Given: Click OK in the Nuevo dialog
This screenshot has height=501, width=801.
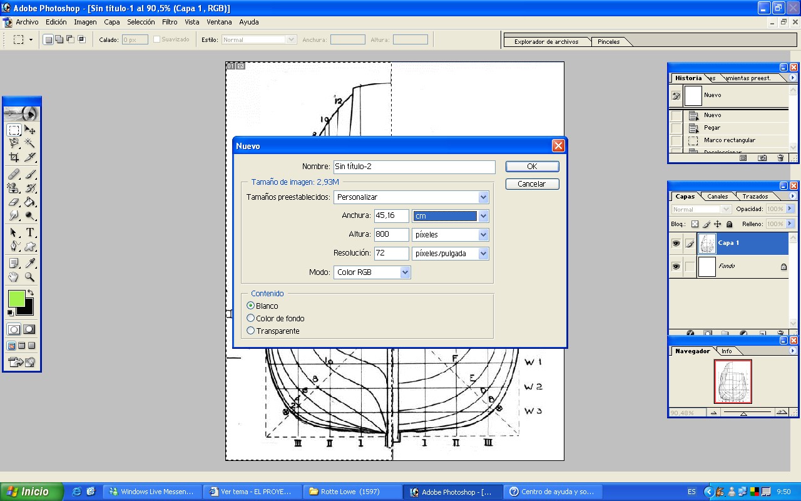Looking at the screenshot, I should (532, 166).
